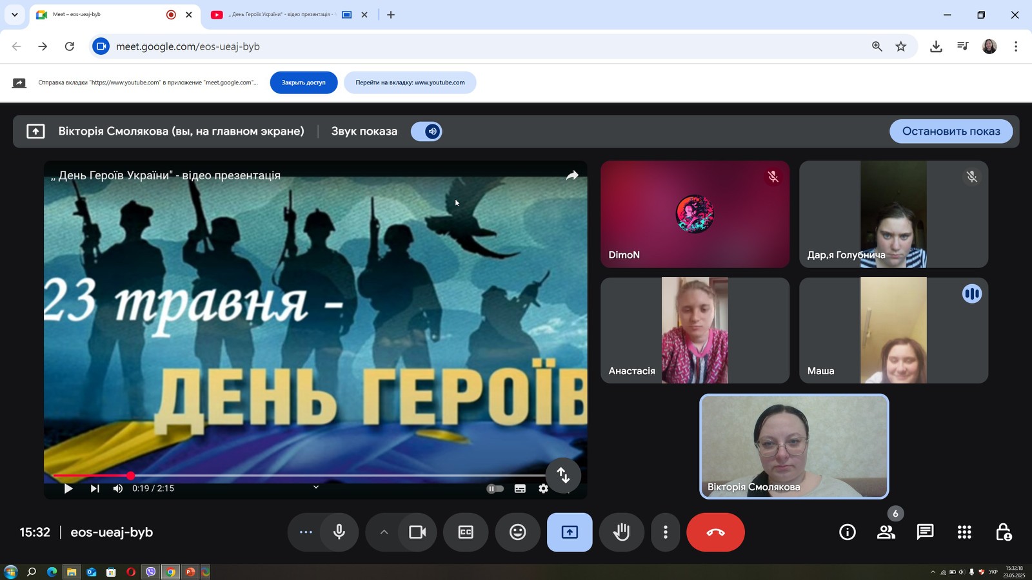Enable closed captions in Meet
1032x580 pixels.
(466, 532)
